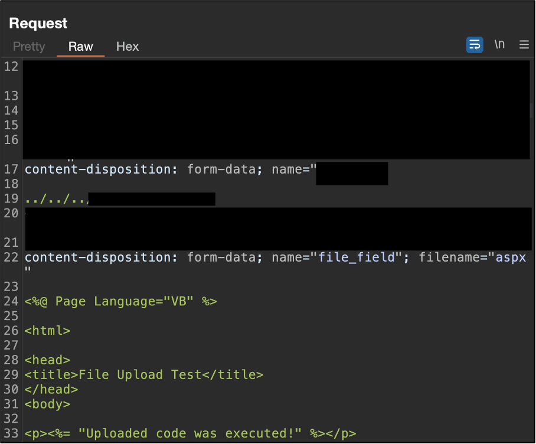The image size is (536, 444).
Task: Click the Request panel heading
Action: pyautogui.click(x=38, y=24)
